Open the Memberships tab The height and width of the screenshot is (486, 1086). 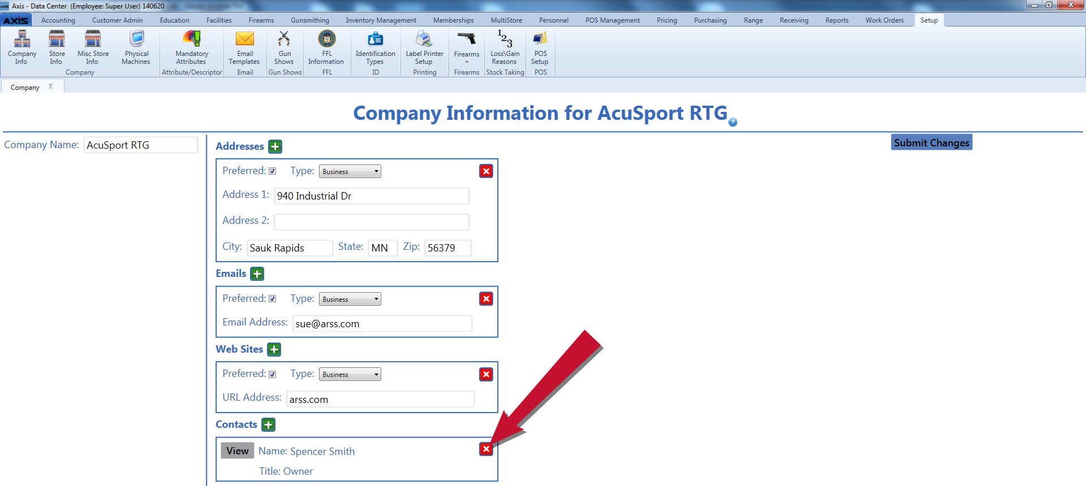[454, 20]
